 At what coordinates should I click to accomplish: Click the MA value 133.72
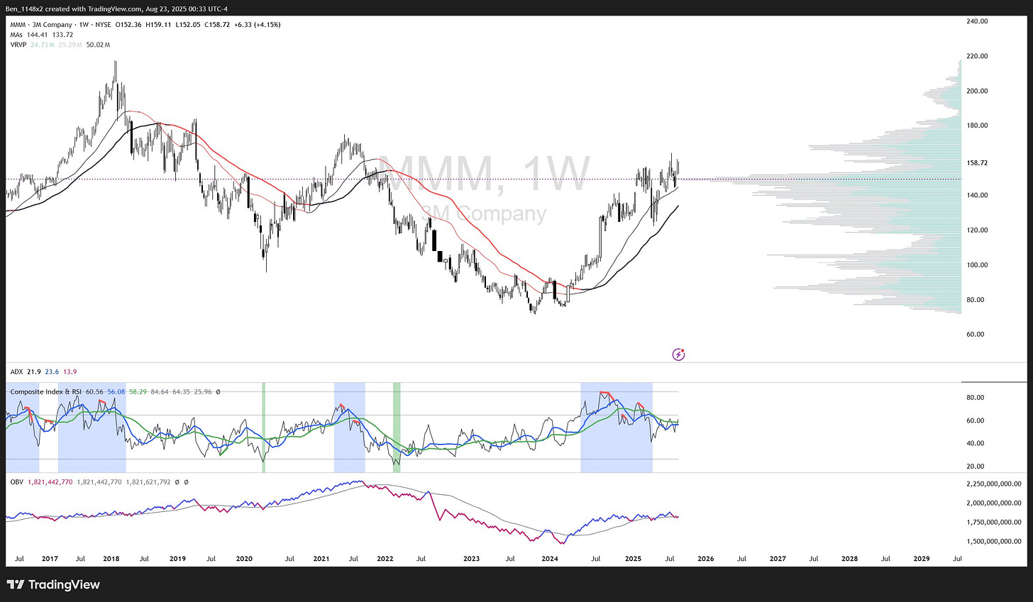[x=62, y=35]
